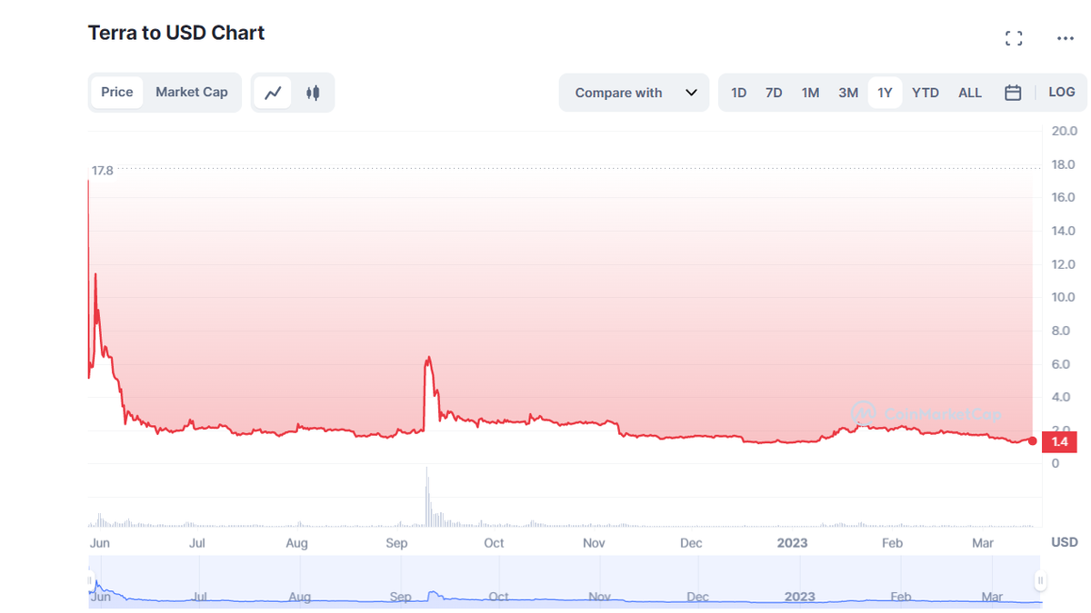Screen dimensions: 1091x613
Task: Click the 20.0 y-axis value
Action: (x=1063, y=131)
